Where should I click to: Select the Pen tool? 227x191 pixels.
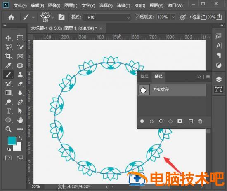(x=20, y=102)
